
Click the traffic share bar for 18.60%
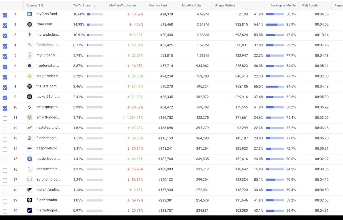click(95, 14)
